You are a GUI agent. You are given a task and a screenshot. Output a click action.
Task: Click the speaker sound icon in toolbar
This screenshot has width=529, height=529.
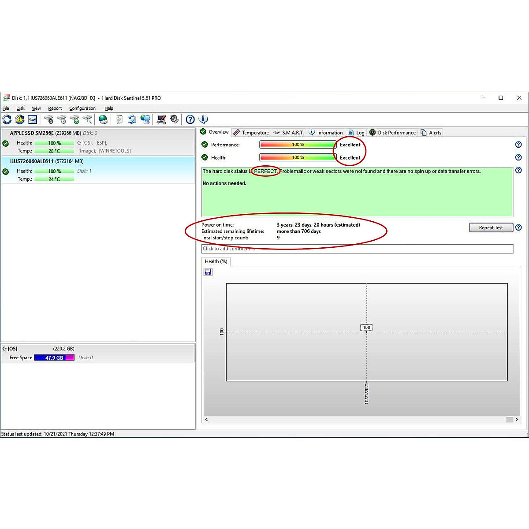(174, 119)
